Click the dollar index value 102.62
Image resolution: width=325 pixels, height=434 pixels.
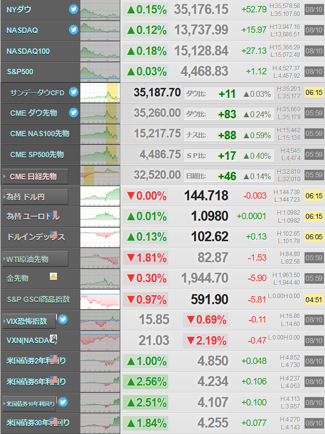point(210,237)
